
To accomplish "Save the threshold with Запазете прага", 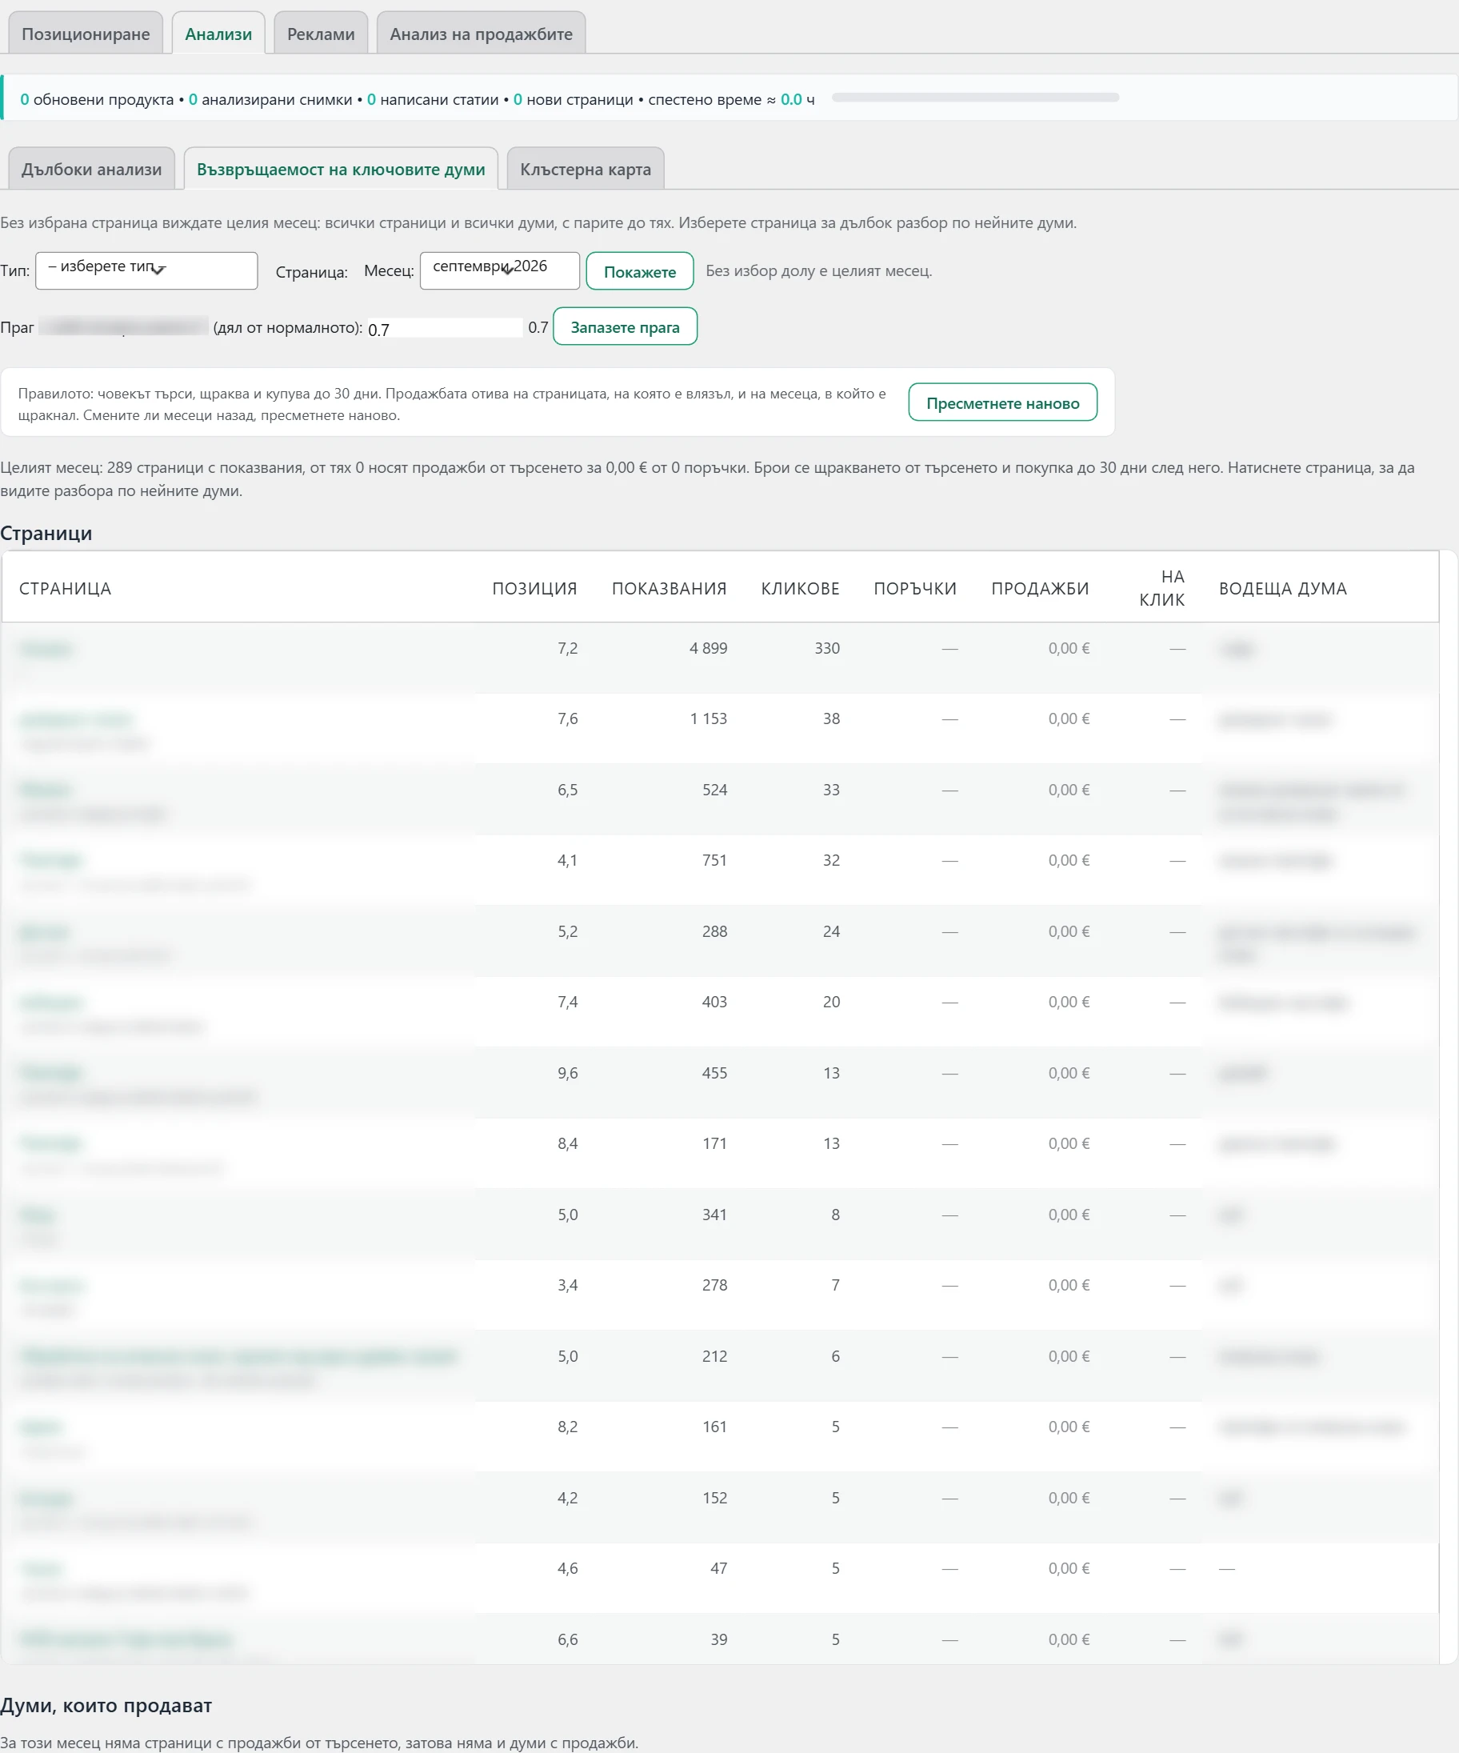I will (x=626, y=326).
